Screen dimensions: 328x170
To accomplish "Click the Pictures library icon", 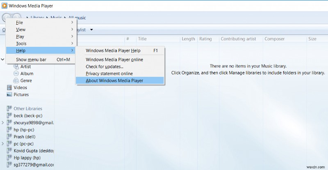I will pos(9,94).
